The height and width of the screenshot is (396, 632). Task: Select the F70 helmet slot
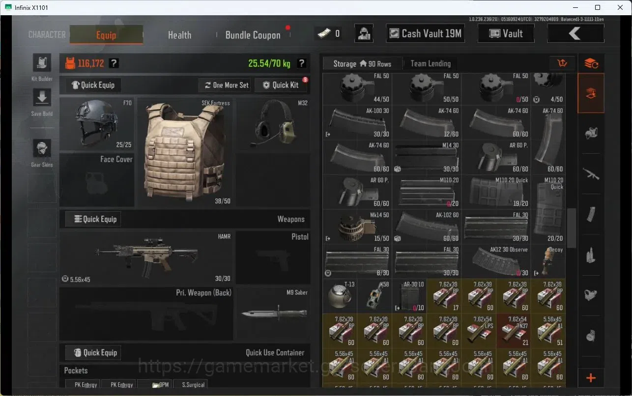tap(97, 124)
